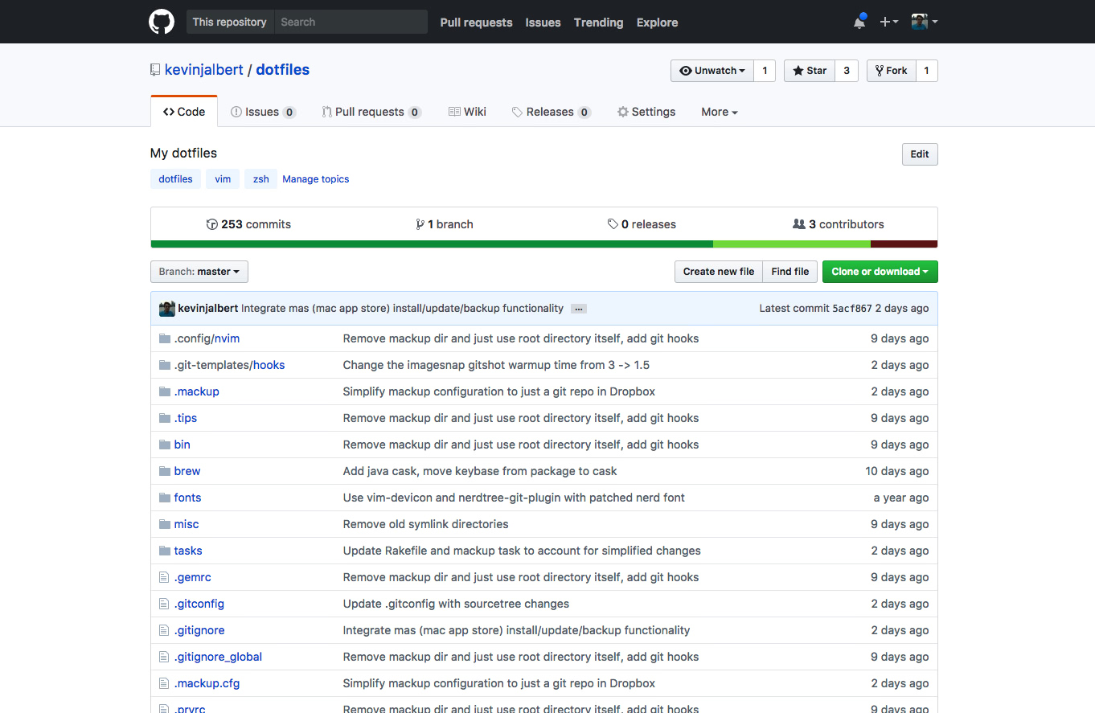The image size is (1095, 713).
Task: Open Pull requests in top navigation
Action: pos(476,23)
